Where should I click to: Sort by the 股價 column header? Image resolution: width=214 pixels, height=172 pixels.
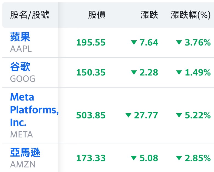coord(97,15)
